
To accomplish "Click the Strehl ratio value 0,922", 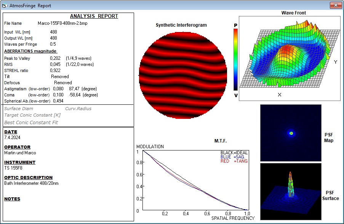I will point(55,70).
